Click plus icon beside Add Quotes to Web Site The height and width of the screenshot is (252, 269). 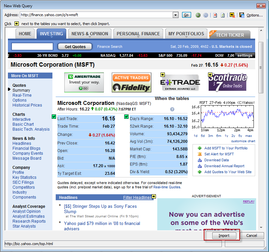199,172
